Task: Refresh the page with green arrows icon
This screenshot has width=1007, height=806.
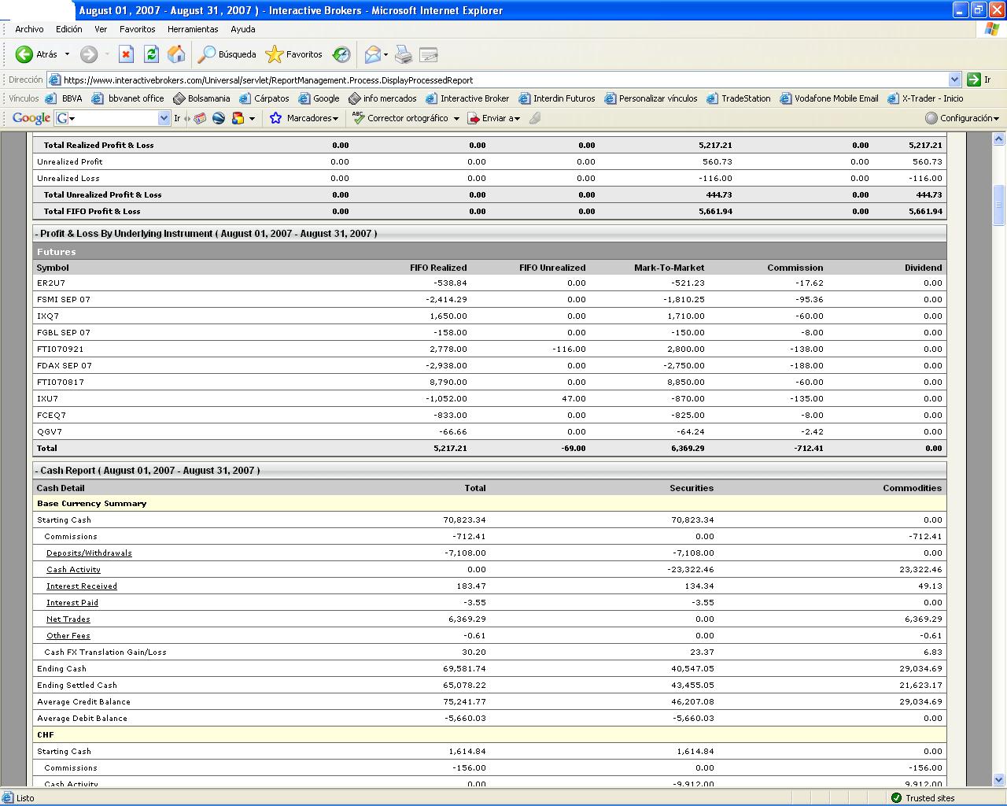Action: pos(152,54)
